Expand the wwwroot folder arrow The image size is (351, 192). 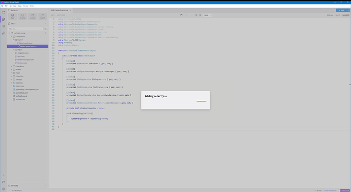11,83
